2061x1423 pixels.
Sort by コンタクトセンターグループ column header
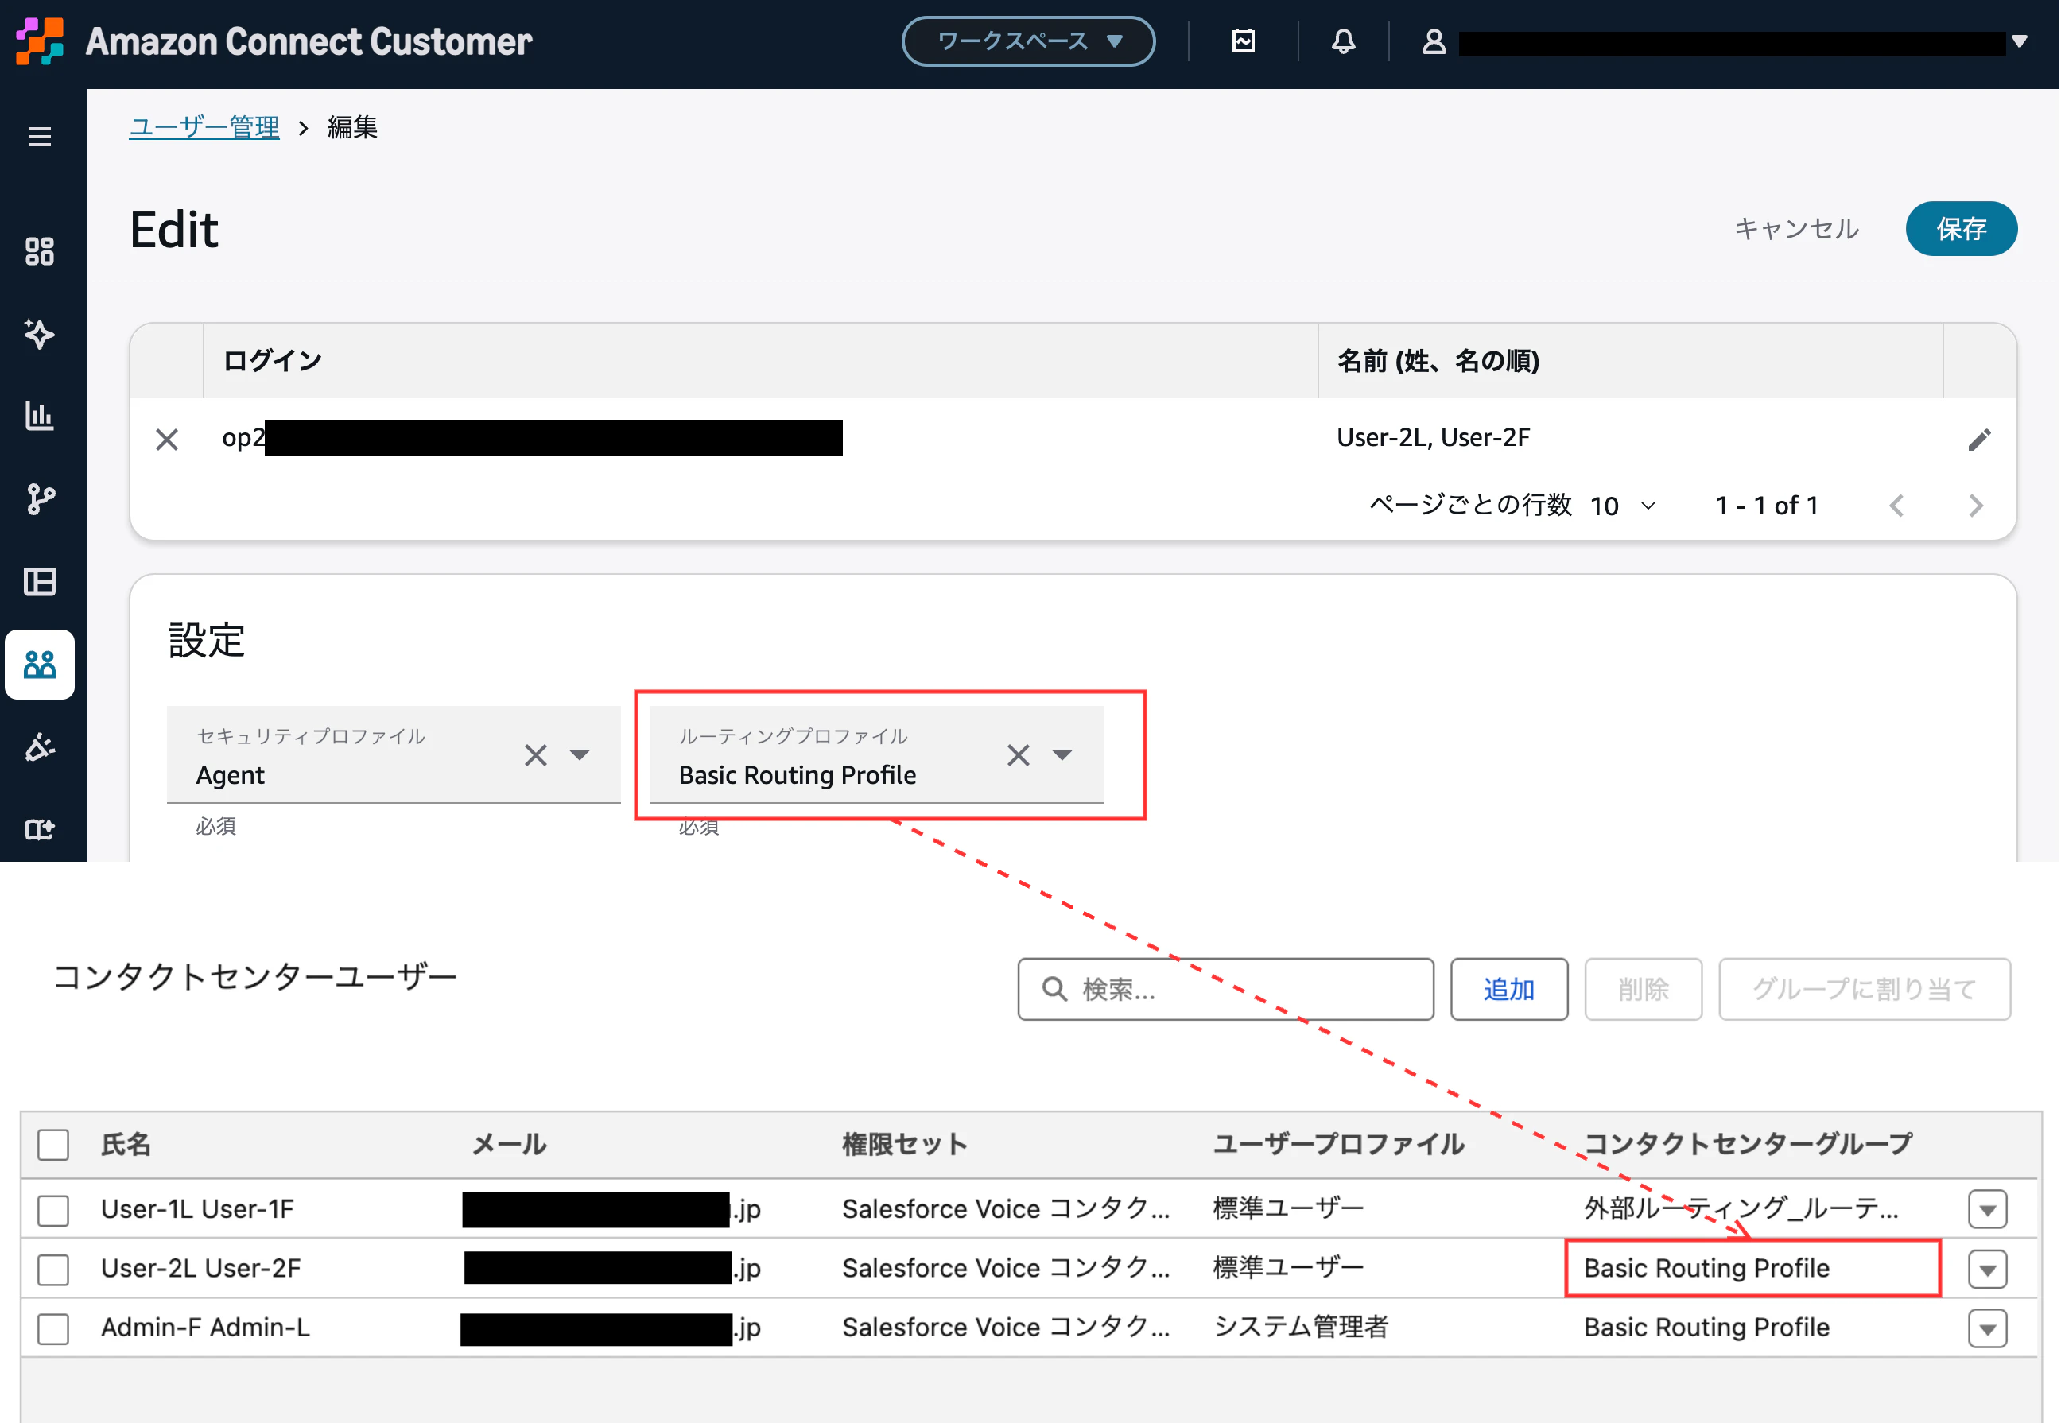point(1748,1145)
